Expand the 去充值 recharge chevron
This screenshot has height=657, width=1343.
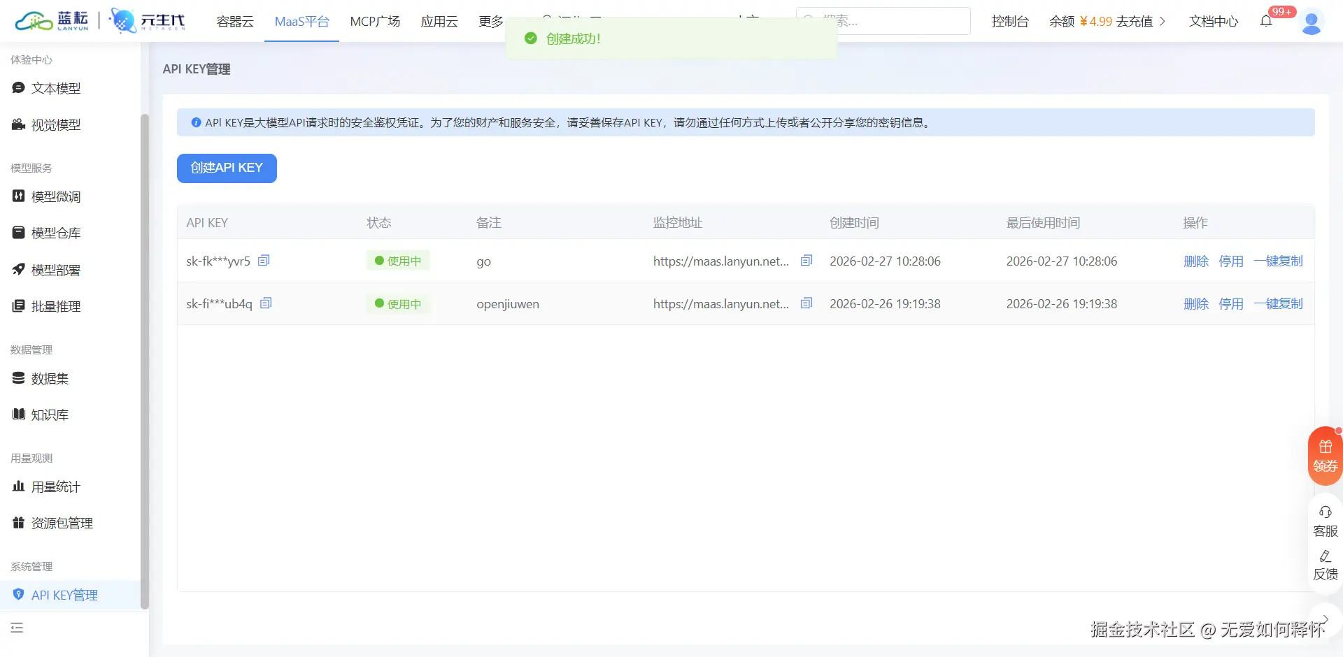point(1163,21)
